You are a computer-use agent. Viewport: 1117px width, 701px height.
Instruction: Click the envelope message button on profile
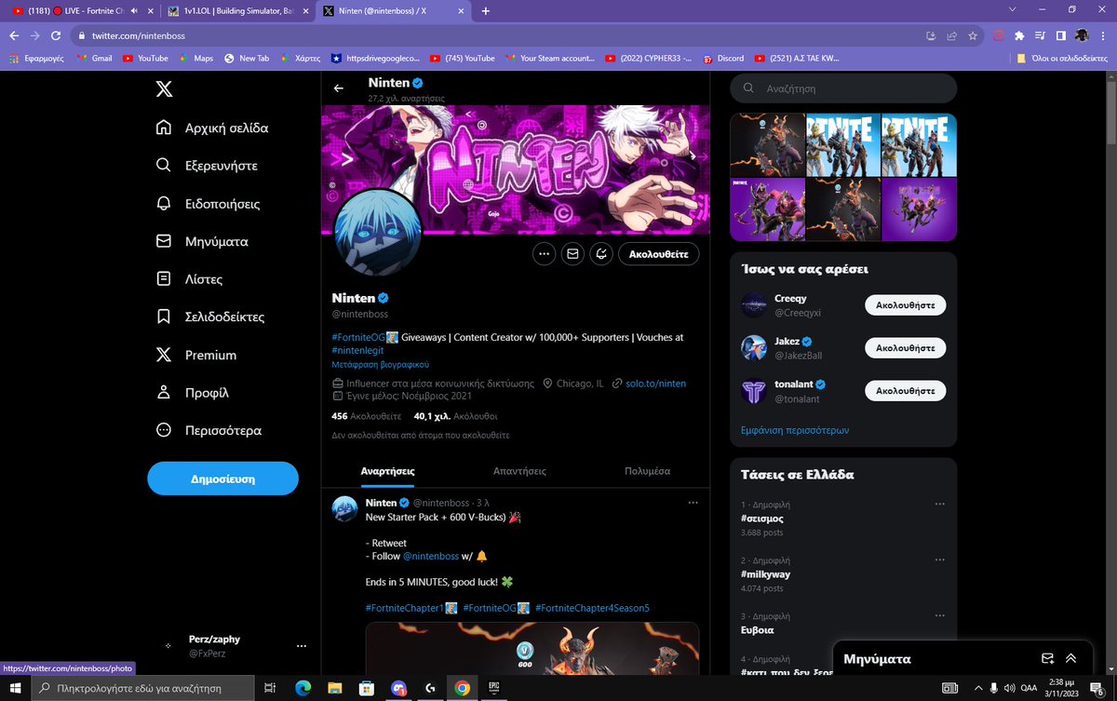click(572, 253)
